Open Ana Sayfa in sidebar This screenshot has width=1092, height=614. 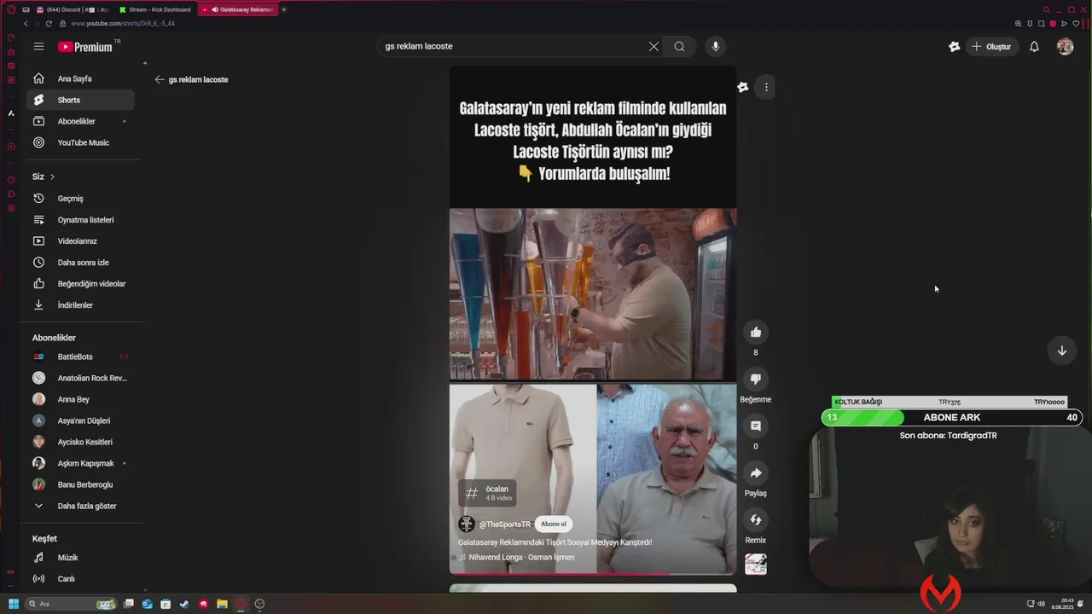coord(80,78)
